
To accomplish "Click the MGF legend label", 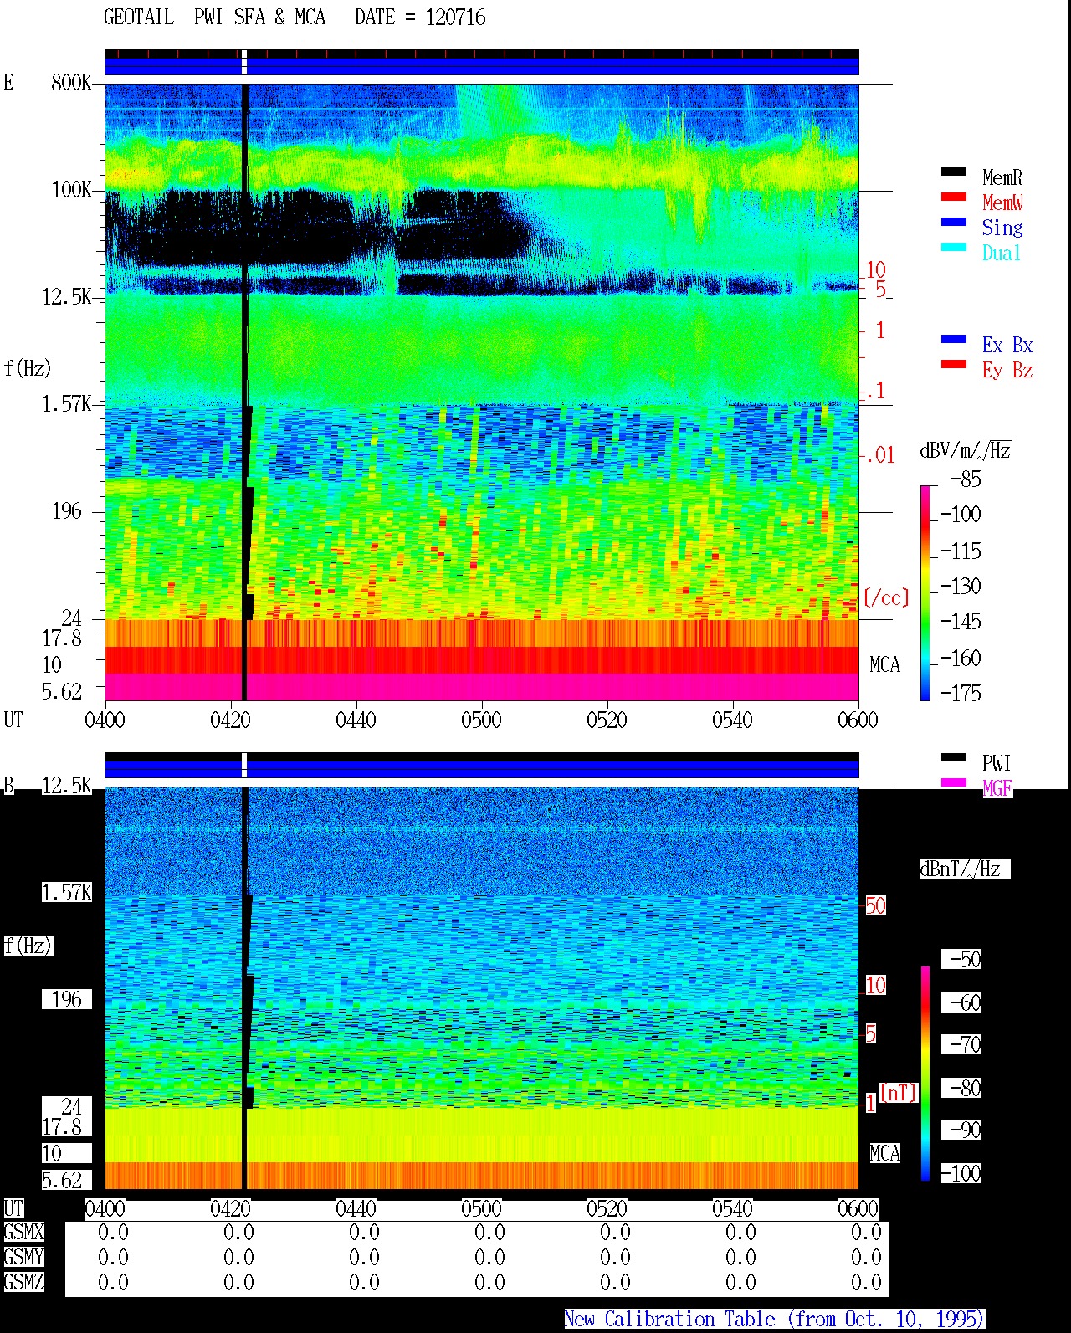I will click(x=997, y=788).
